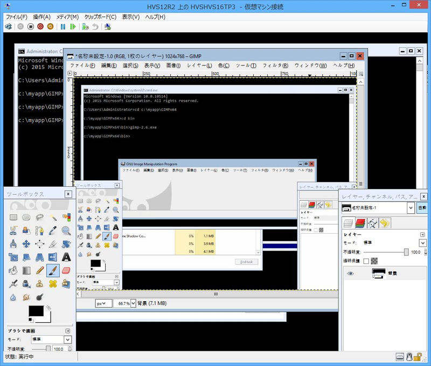Click the red Turn Off icon in Hyper-V toolbar

[x=40, y=26]
